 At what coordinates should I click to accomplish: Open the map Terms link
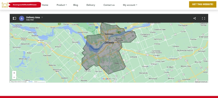click(30, 82)
